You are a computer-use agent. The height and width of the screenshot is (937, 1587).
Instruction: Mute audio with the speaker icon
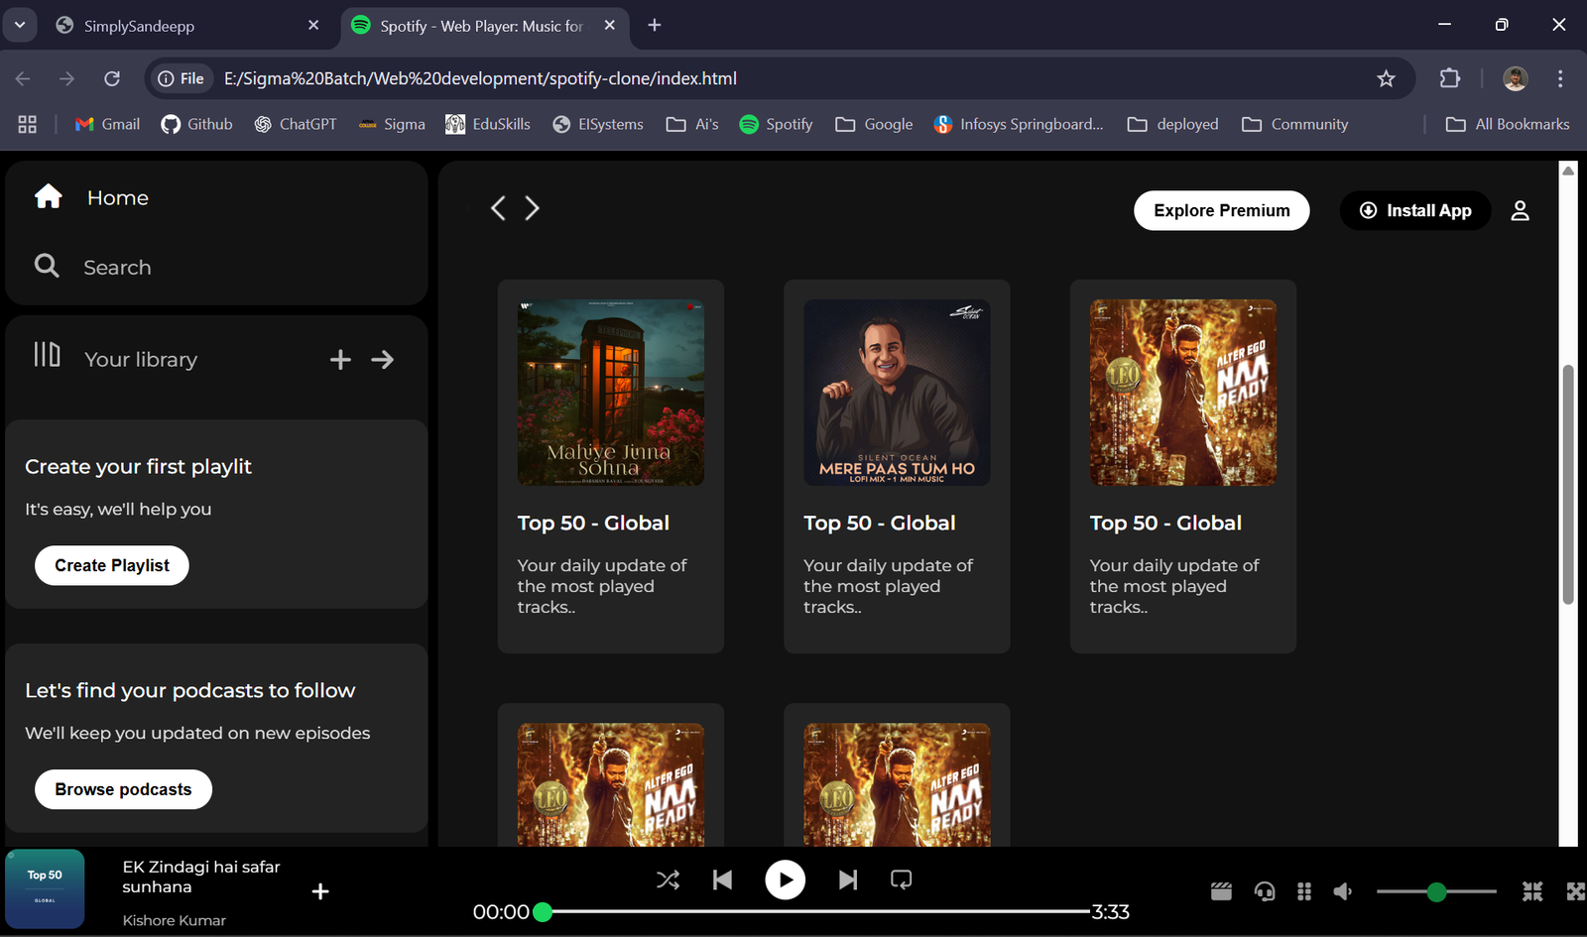coord(1343,891)
